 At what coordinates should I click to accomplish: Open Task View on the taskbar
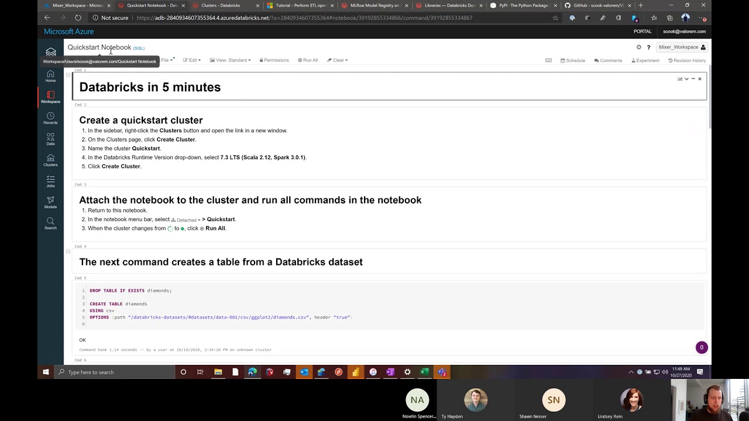200,372
